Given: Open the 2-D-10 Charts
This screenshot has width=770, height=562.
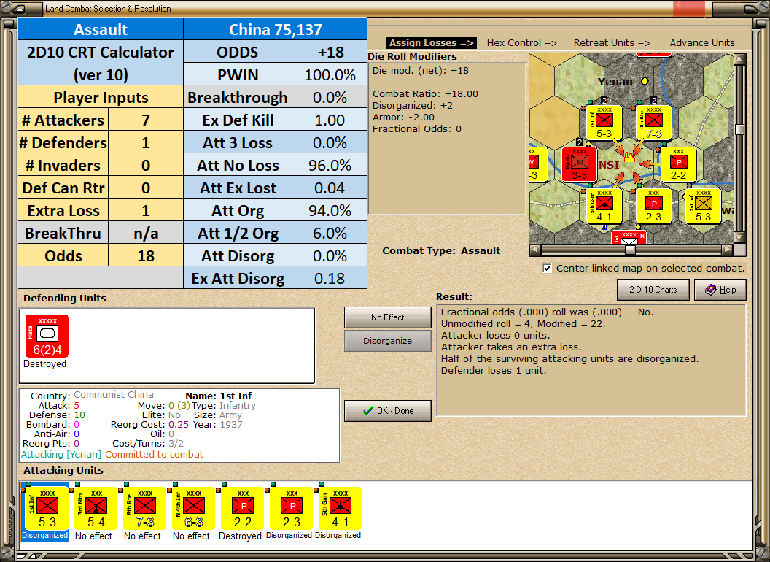Looking at the screenshot, I should [653, 290].
